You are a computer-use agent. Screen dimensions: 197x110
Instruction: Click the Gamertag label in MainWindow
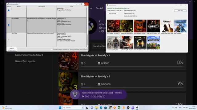click(130, 10)
